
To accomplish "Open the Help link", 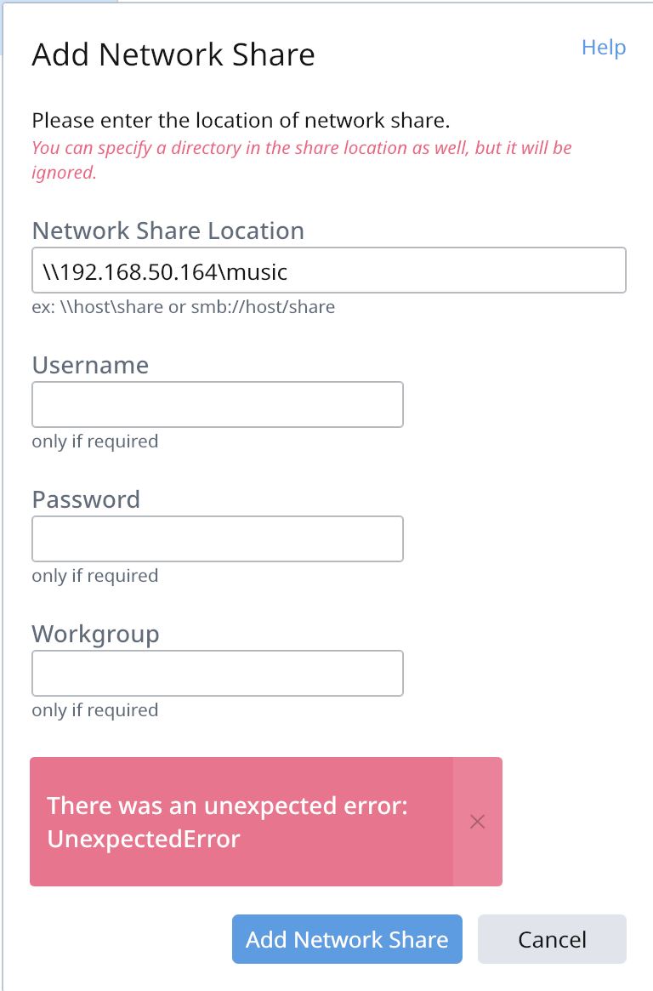I will pos(604,48).
